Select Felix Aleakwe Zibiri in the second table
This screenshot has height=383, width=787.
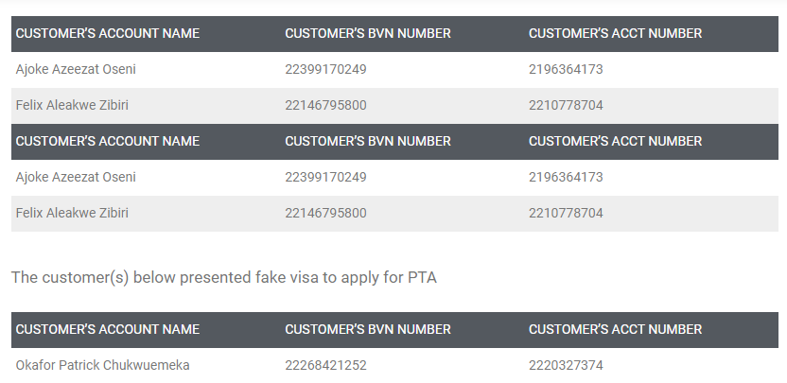[x=72, y=214]
